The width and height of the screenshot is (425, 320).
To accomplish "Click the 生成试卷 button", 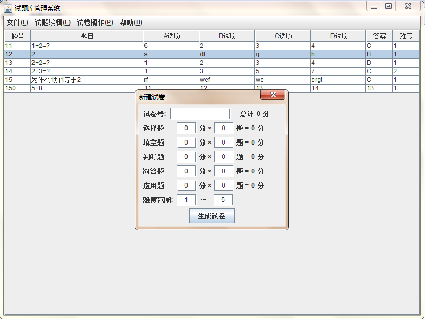I will point(211,216).
